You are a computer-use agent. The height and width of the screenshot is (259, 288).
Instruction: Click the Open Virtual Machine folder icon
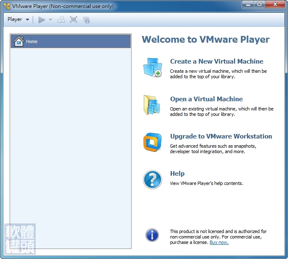click(x=152, y=105)
